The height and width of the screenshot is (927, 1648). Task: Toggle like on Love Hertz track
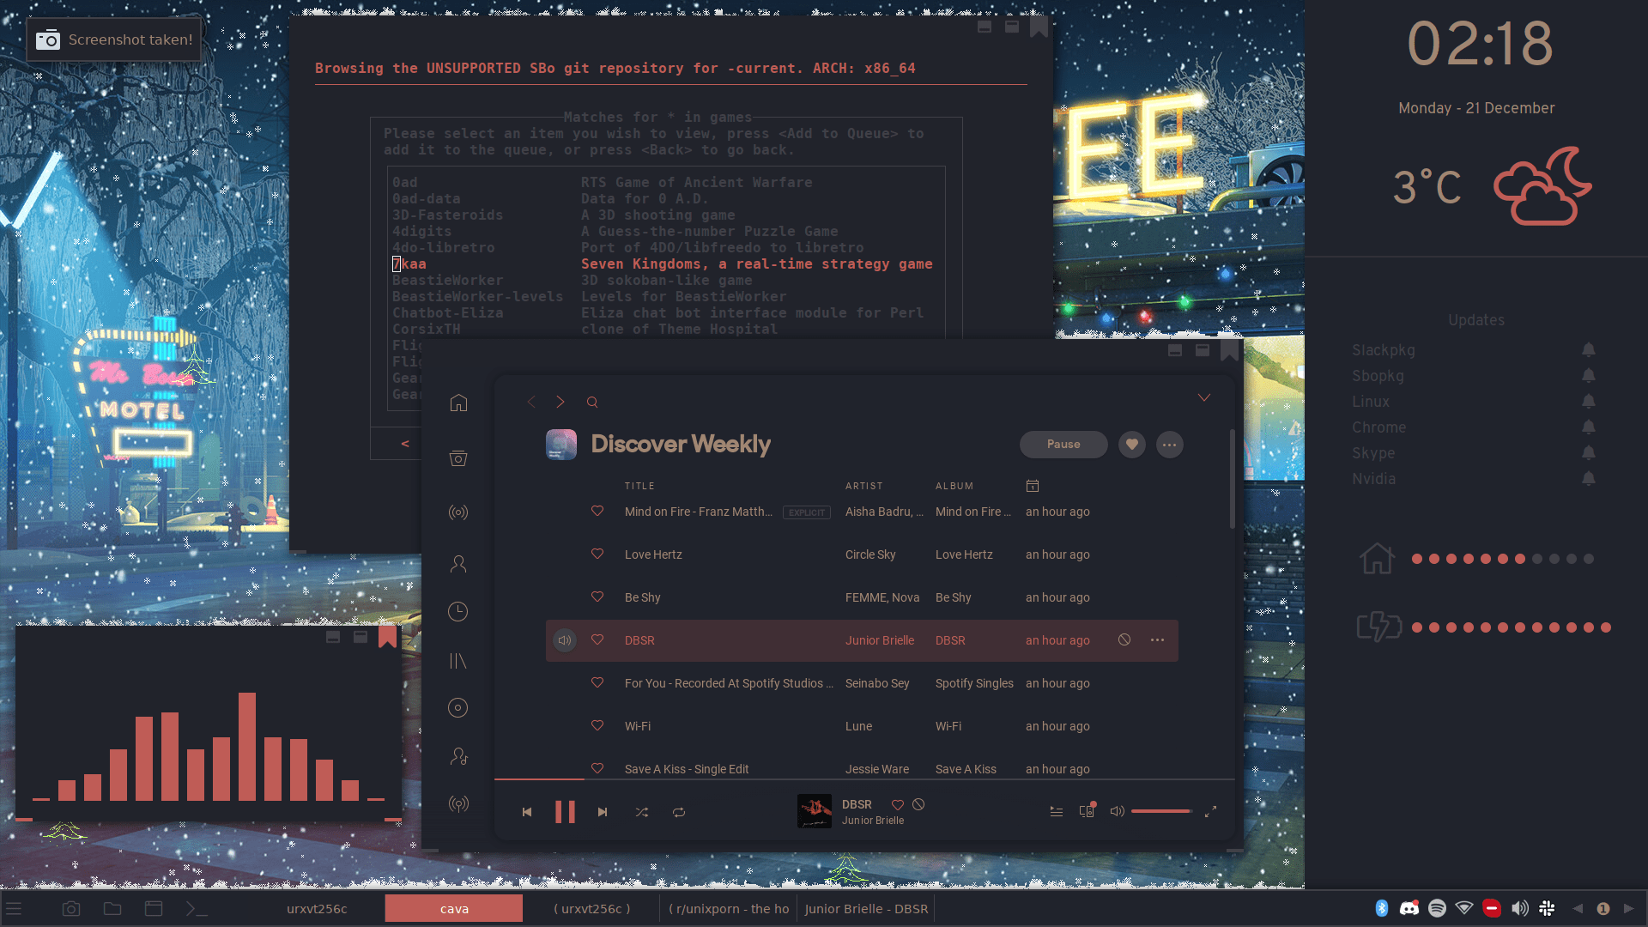(x=597, y=554)
